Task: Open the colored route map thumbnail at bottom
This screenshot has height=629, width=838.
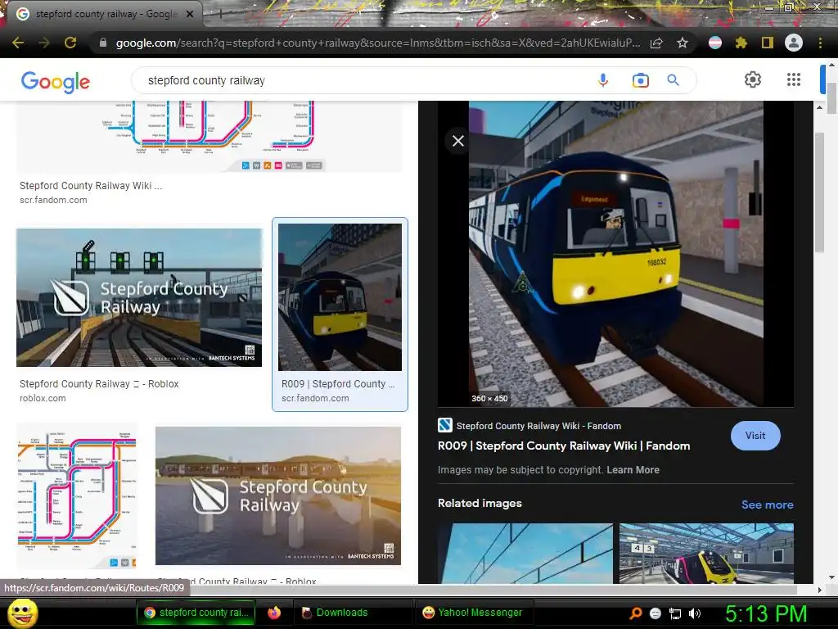Action: 77,496
